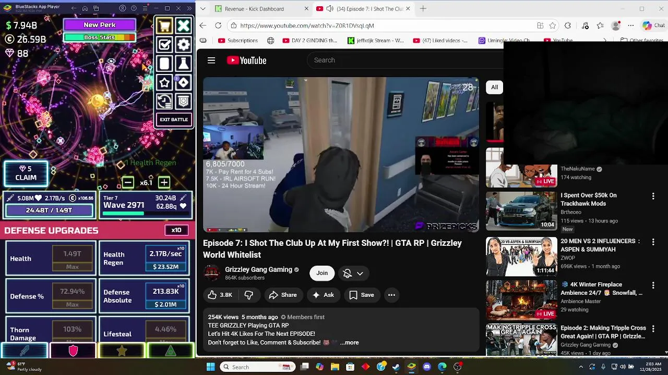Screen dimensions: 668x375
Task: Claim the 5 gems reward
Action: (26, 173)
